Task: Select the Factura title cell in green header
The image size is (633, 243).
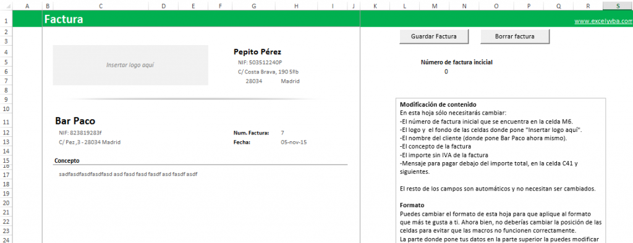Action: point(64,19)
